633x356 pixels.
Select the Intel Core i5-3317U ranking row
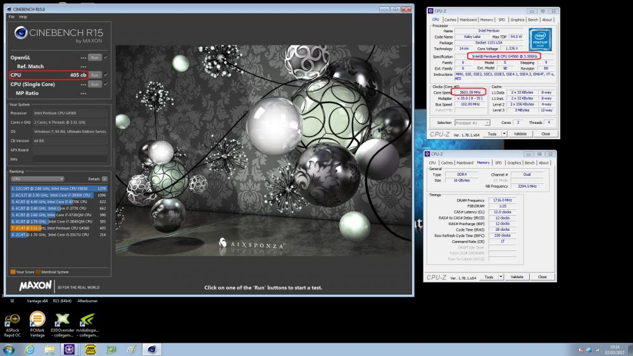coord(59,234)
